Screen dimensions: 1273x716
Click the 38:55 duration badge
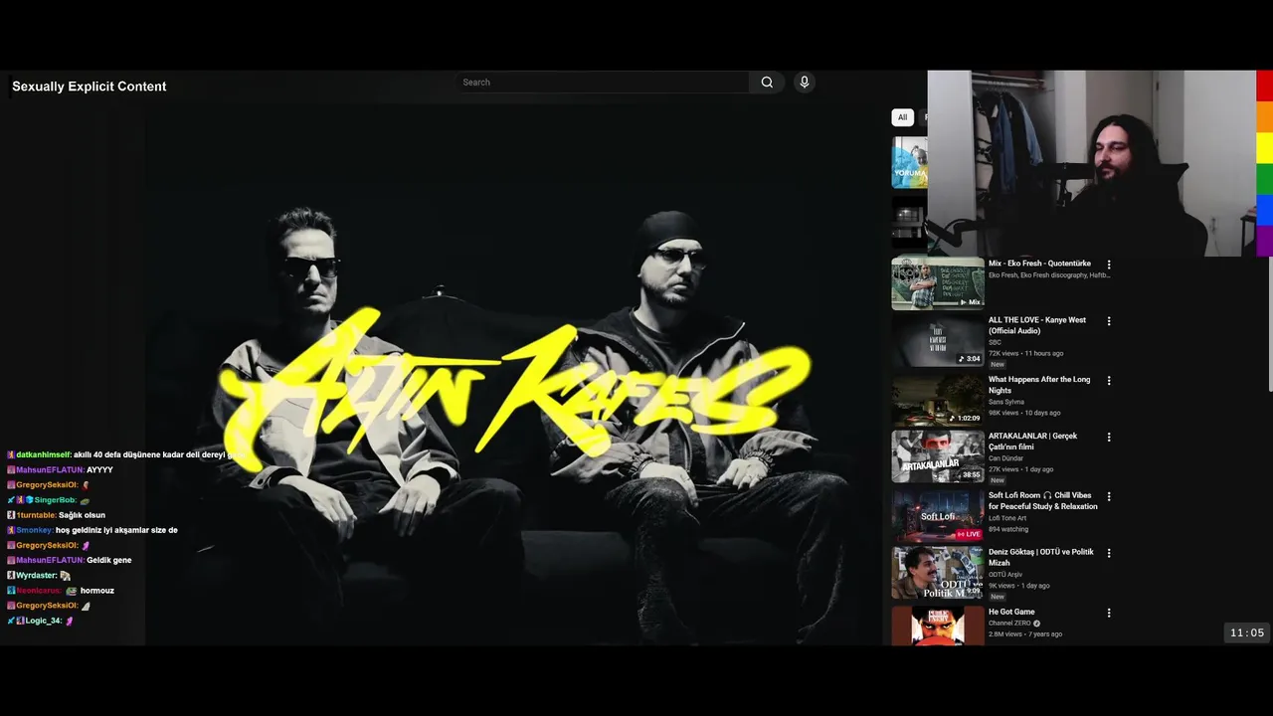[x=972, y=475]
